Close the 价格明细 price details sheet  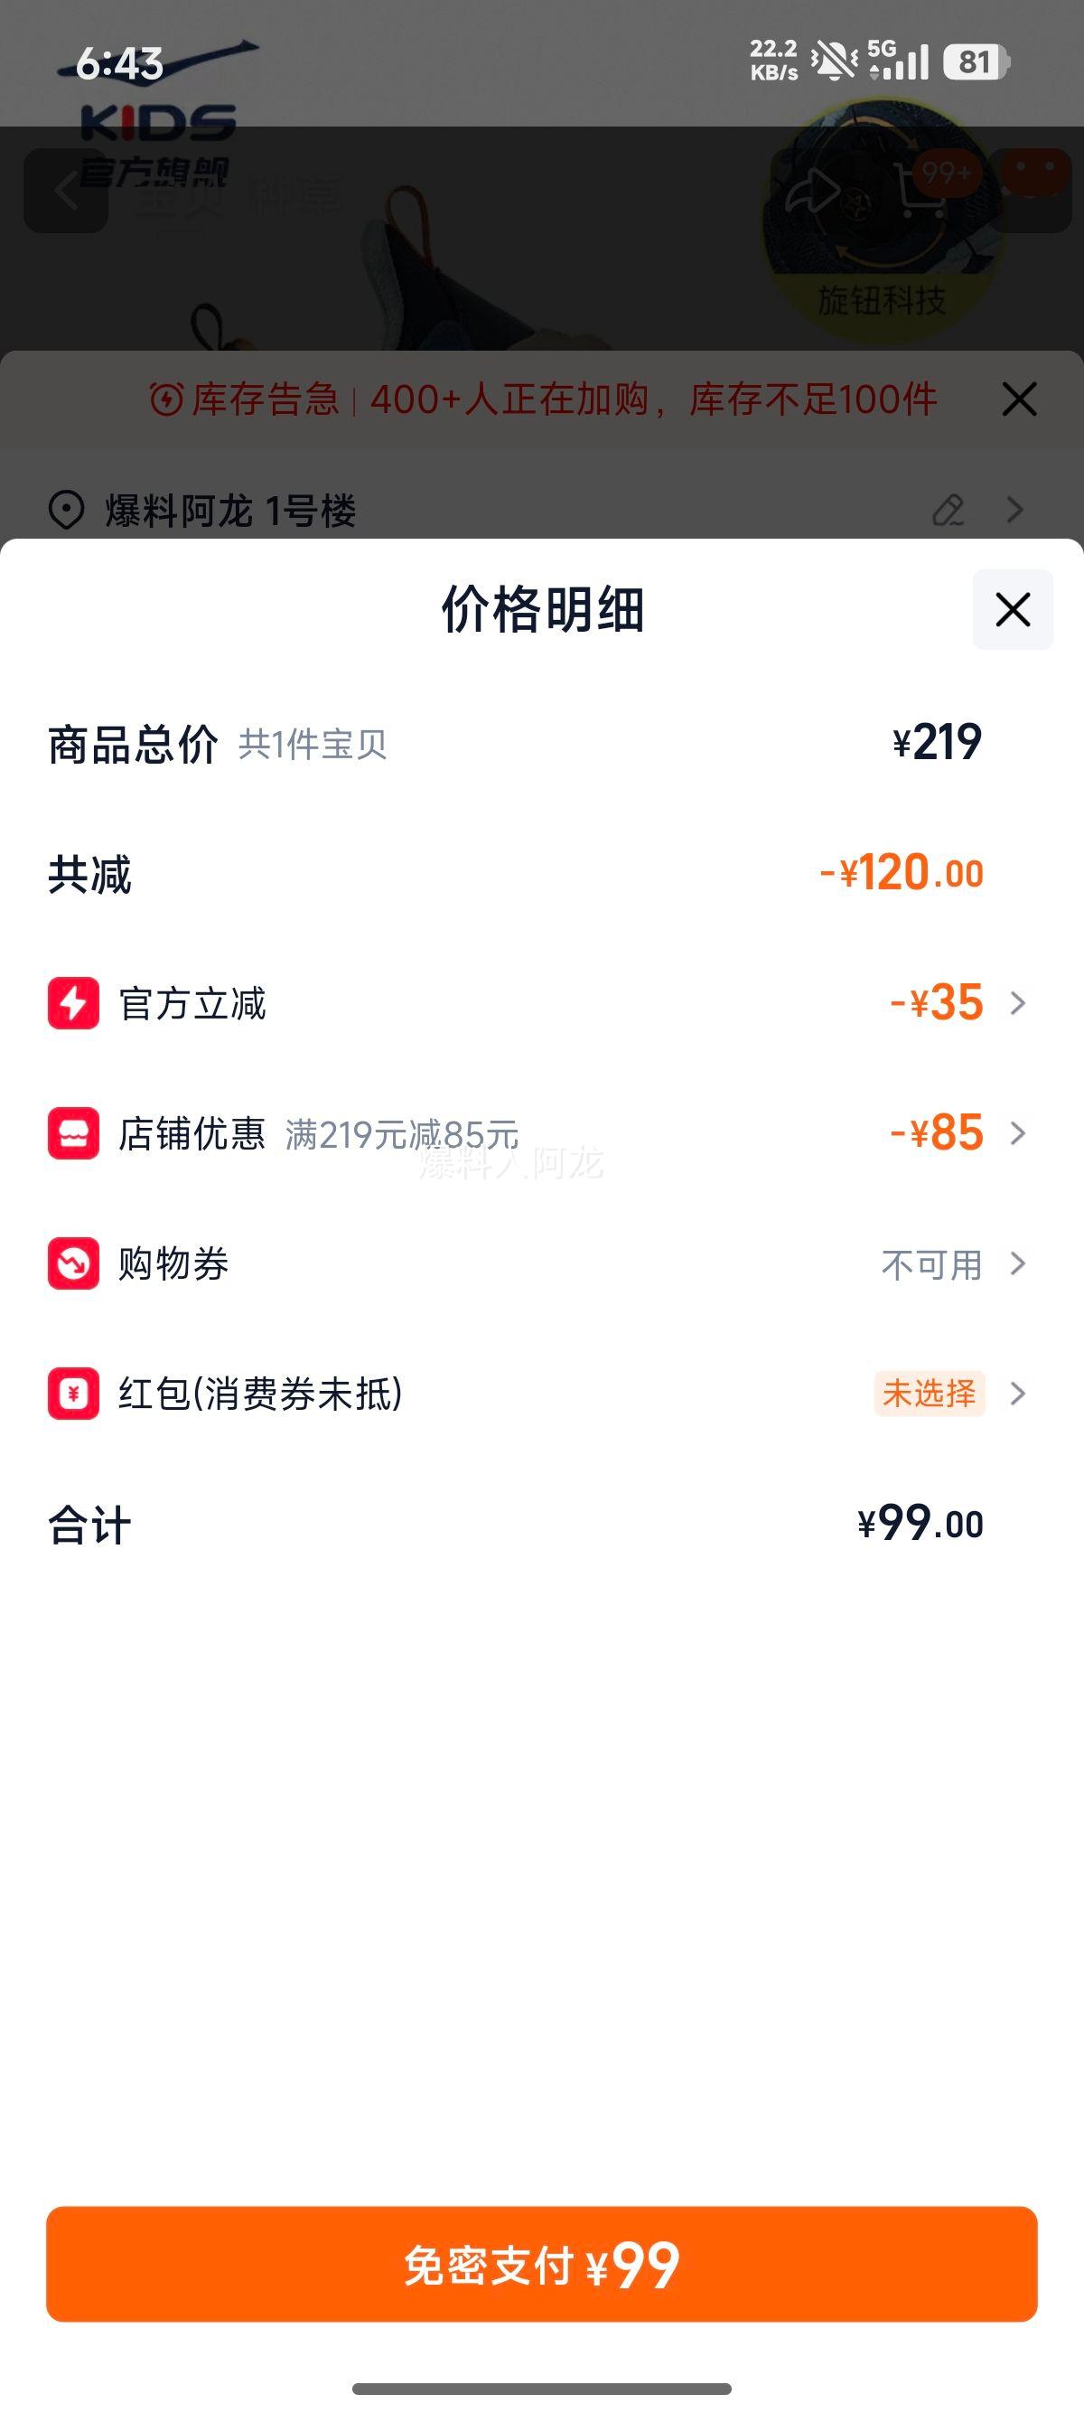tap(1012, 610)
